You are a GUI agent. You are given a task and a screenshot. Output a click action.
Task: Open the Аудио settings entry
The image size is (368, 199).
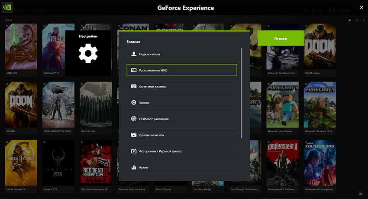pyautogui.click(x=182, y=167)
